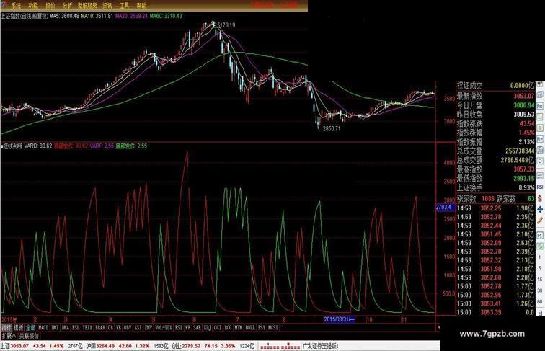The height and width of the screenshot is (351, 545).
Task: Open the 分析 menu
Action: 68,5
